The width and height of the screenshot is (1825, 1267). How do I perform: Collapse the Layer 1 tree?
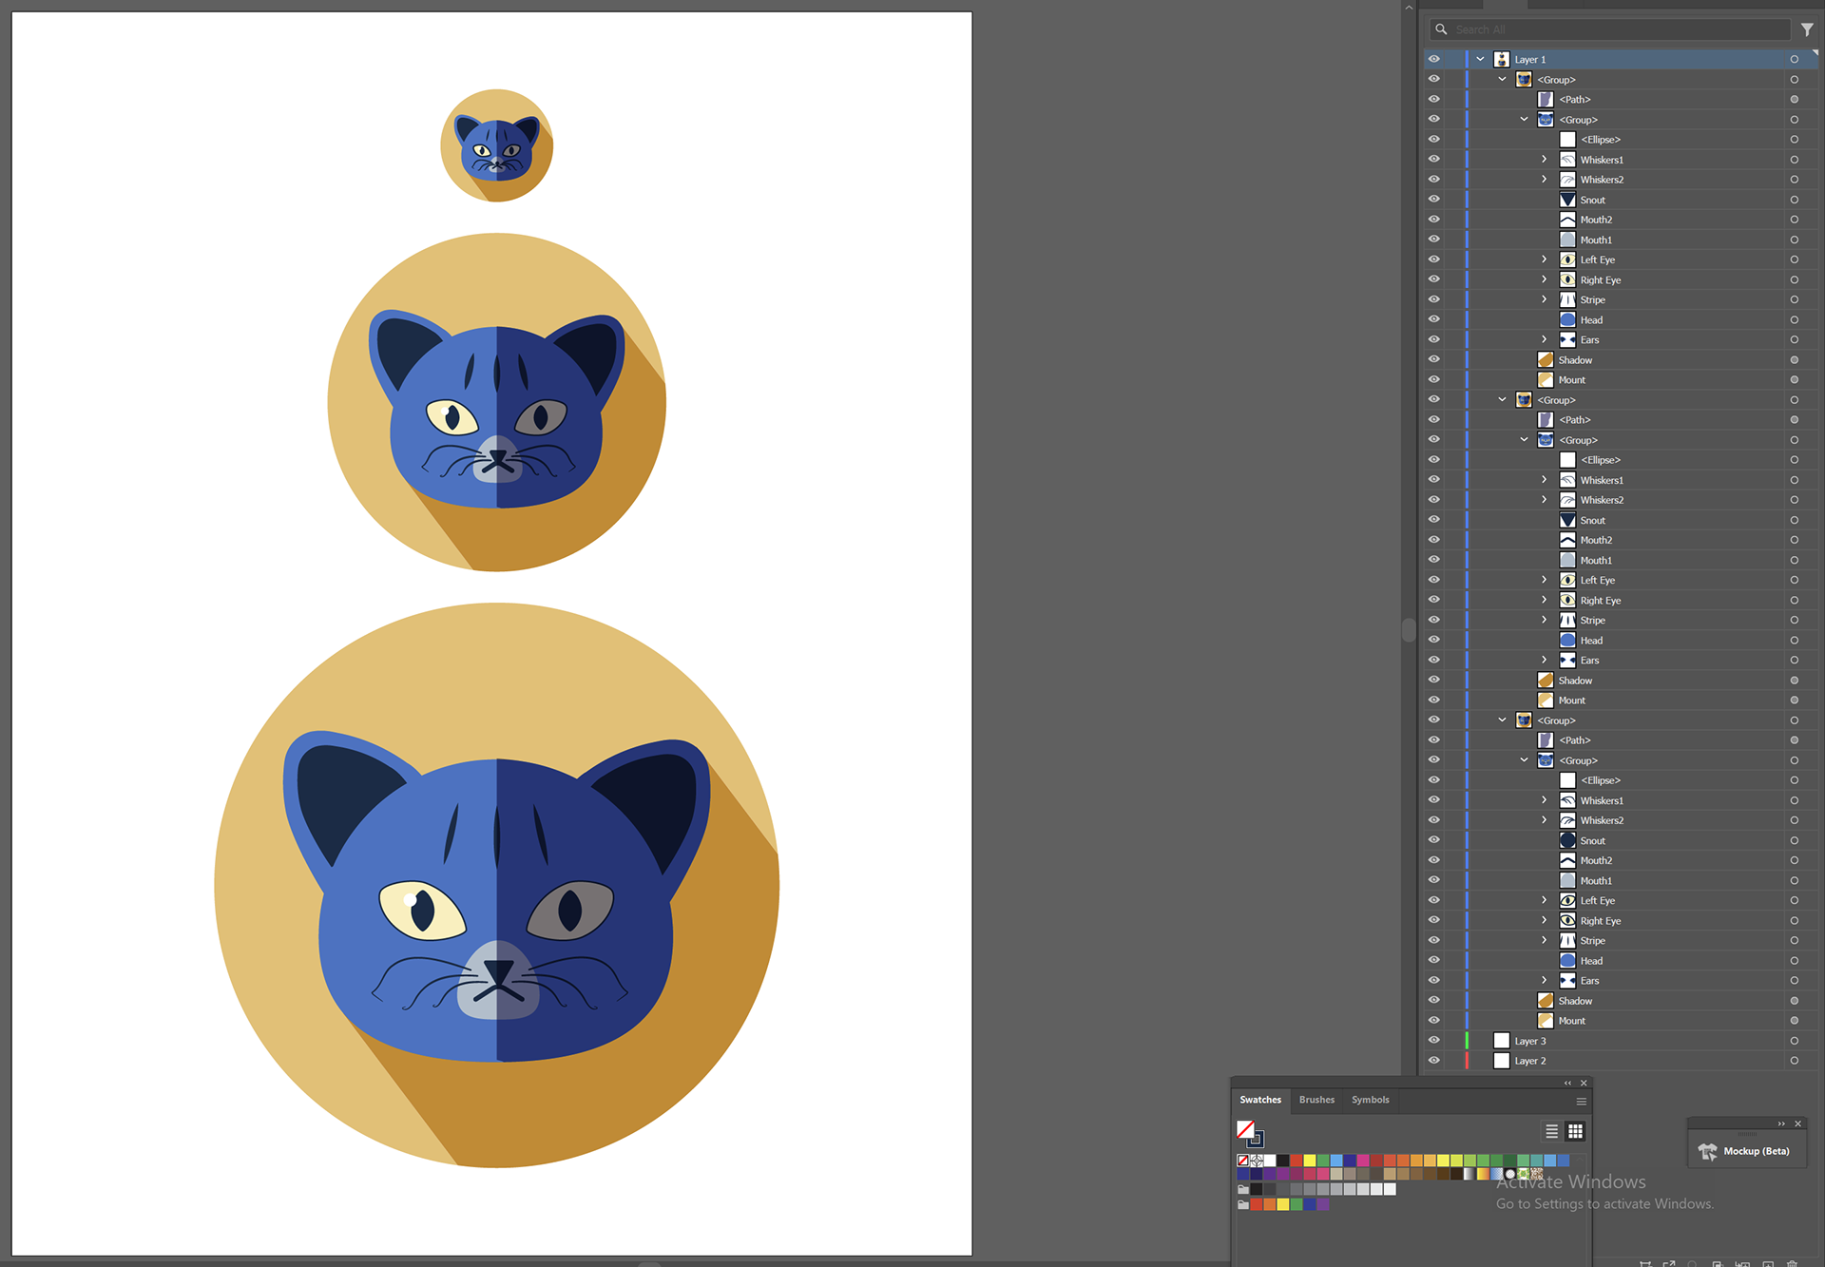pyautogui.click(x=1480, y=59)
